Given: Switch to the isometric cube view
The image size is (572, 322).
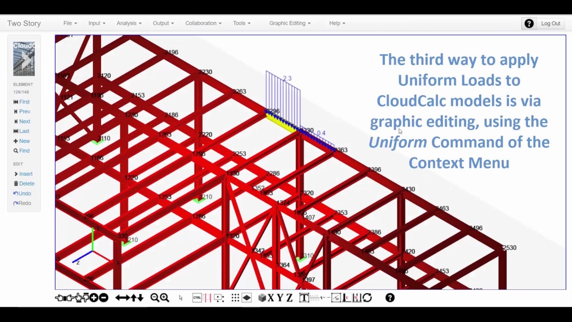Looking at the screenshot, I should 262,298.
